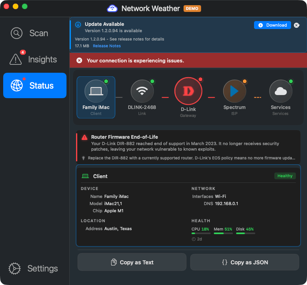Click the Healthy status badge
This screenshot has height=285, width=307.
coord(285,176)
